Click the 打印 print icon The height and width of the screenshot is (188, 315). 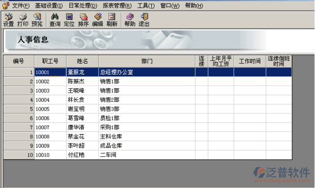23,20
